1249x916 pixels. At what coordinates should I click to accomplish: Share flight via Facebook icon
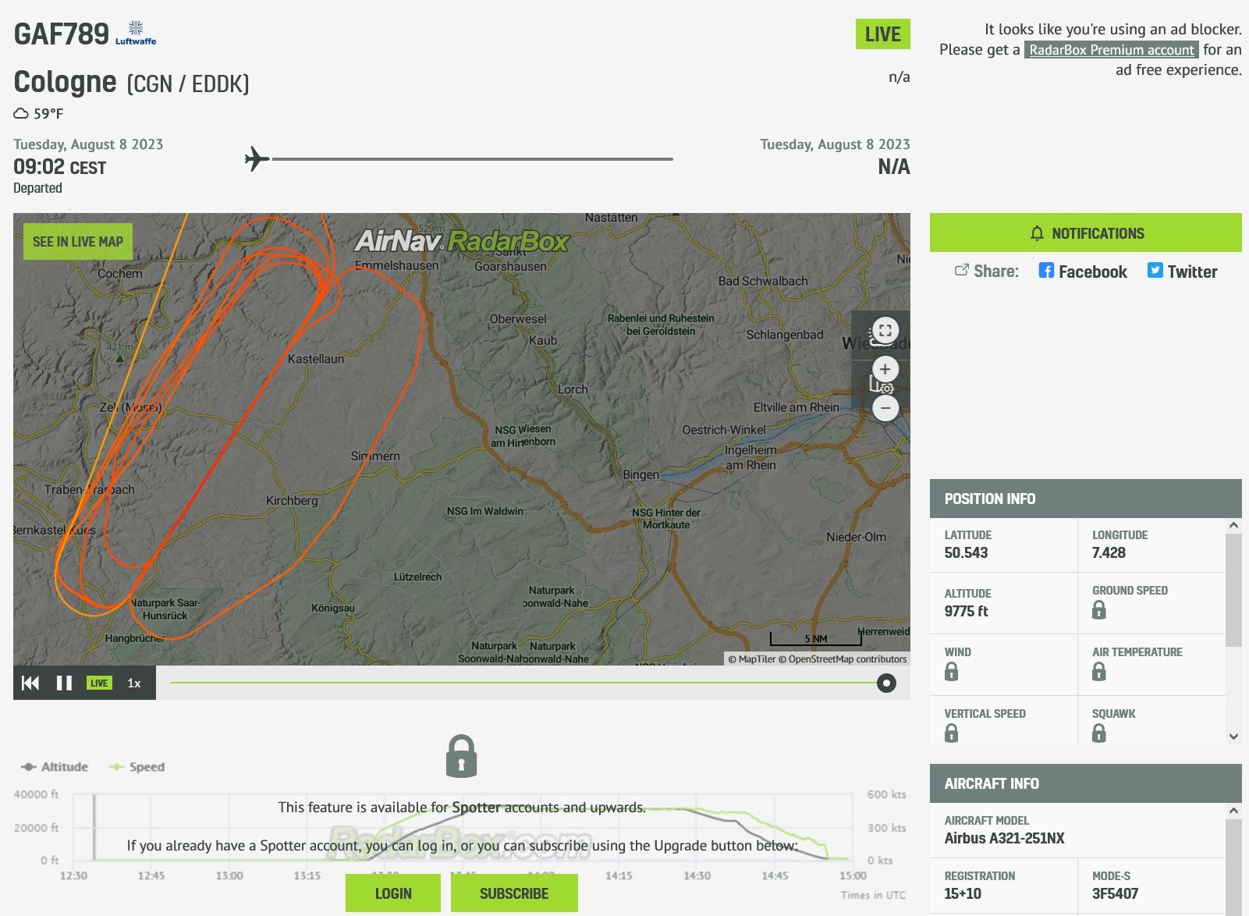(1046, 271)
